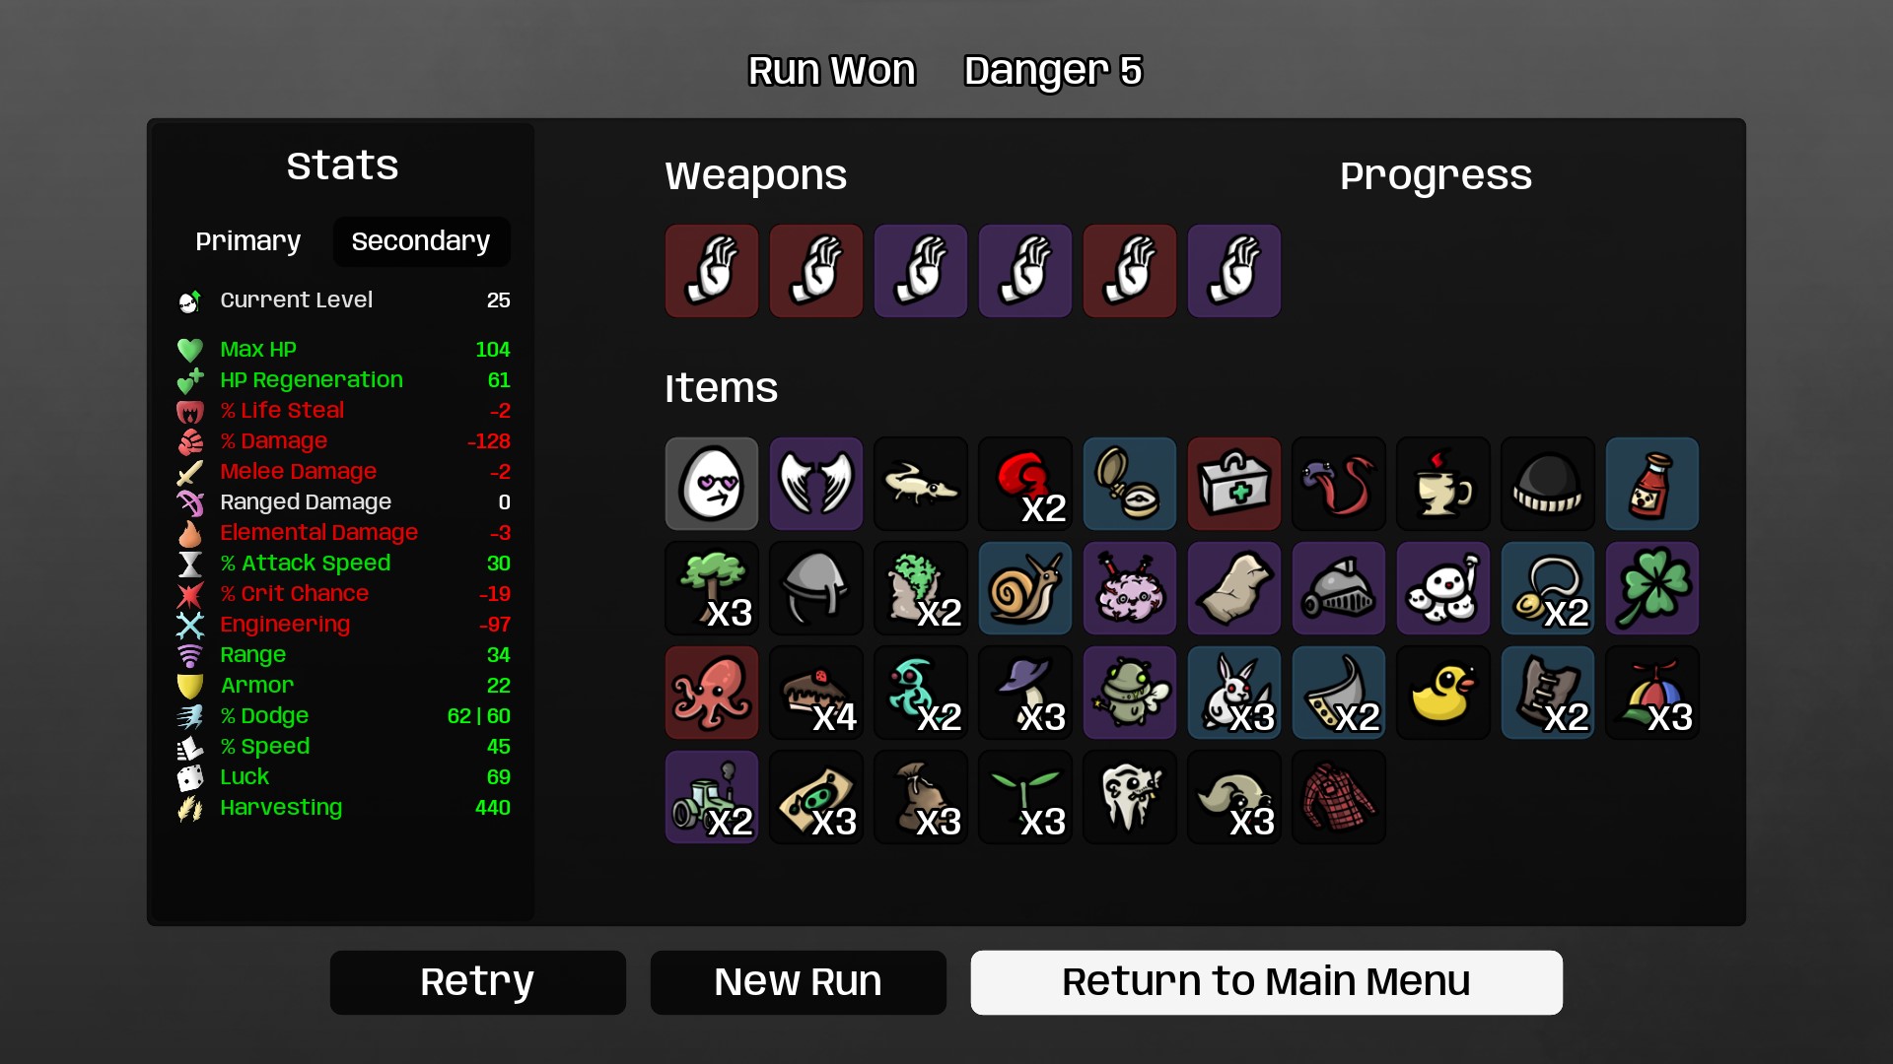Click the Retry button
1893x1064 pixels.
(477, 982)
